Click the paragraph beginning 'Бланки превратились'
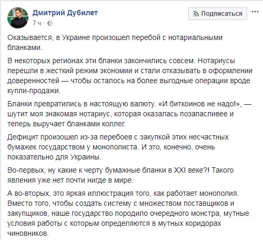Viewport: 263px width, 240px height. coord(129,114)
